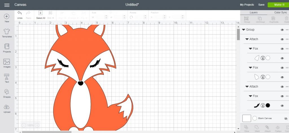Toggle visibility of first Fox layer
This screenshot has width=289, height=133.
click(282, 49)
